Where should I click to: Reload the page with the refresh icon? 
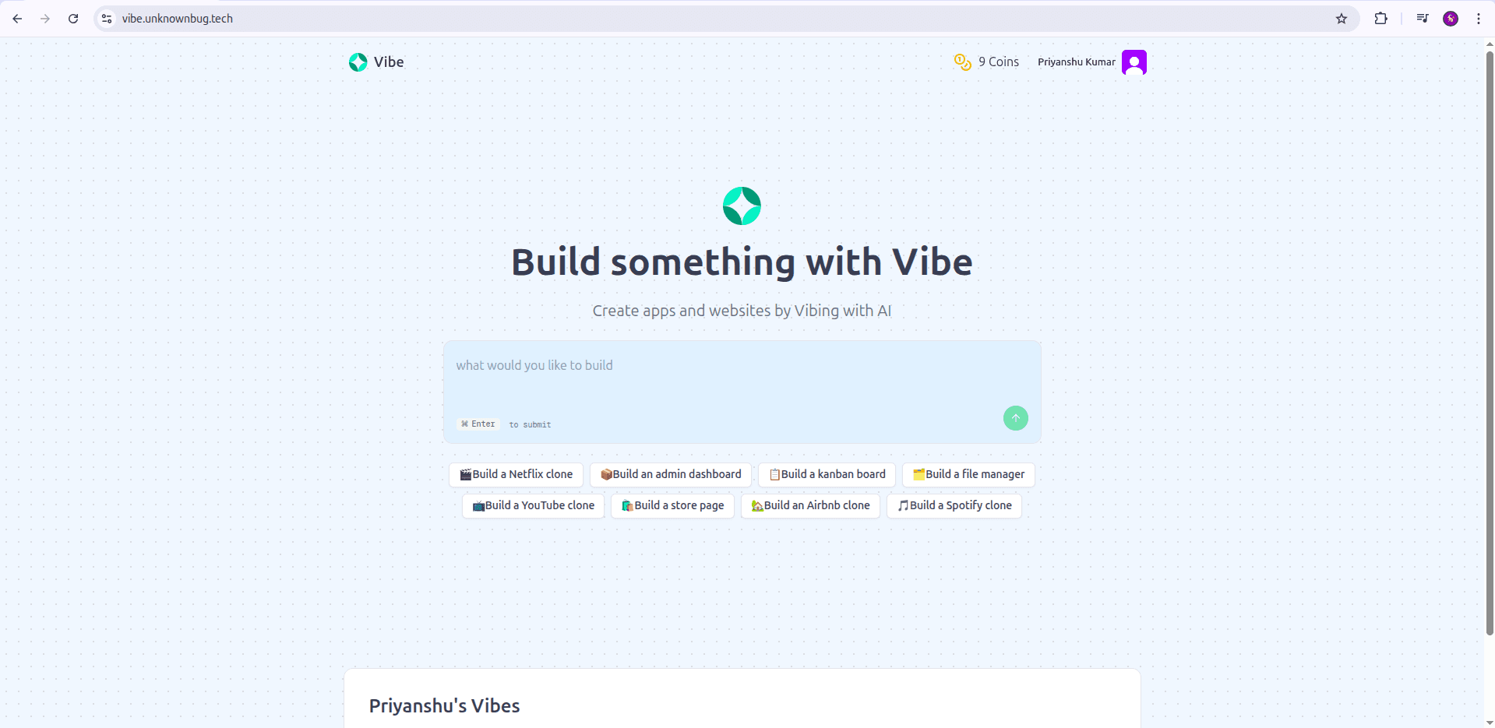click(73, 19)
